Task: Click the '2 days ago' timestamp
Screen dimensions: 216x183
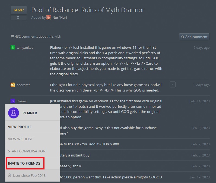Action: [201, 48]
